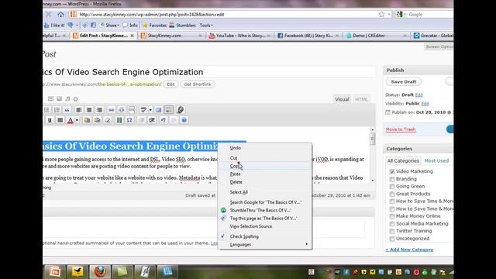
Task: Open the Share dropdown in toolbar
Action: tap(110, 25)
